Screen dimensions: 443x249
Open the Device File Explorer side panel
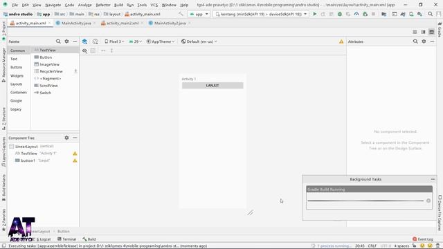(x=440, y=213)
